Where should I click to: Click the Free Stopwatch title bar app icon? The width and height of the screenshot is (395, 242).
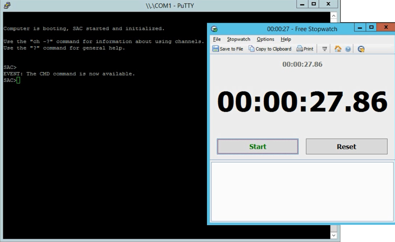coord(214,29)
